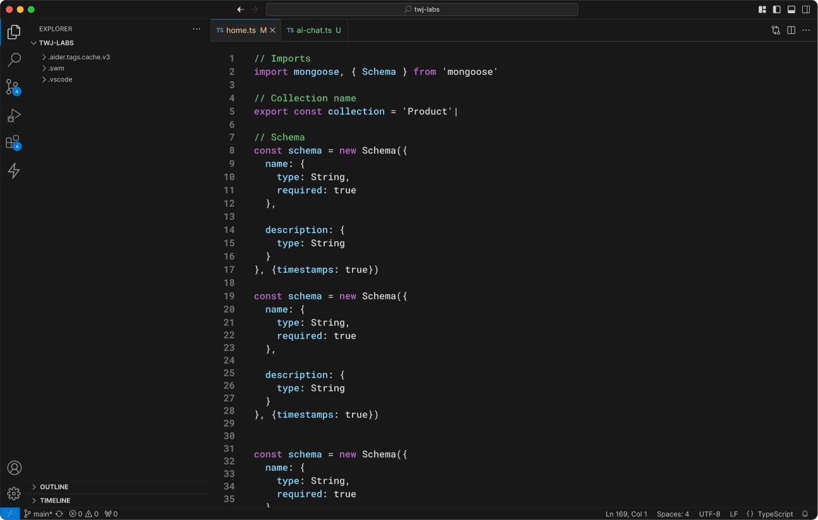
Task: Open the Accounts icon above the gear
Action: click(x=13, y=468)
